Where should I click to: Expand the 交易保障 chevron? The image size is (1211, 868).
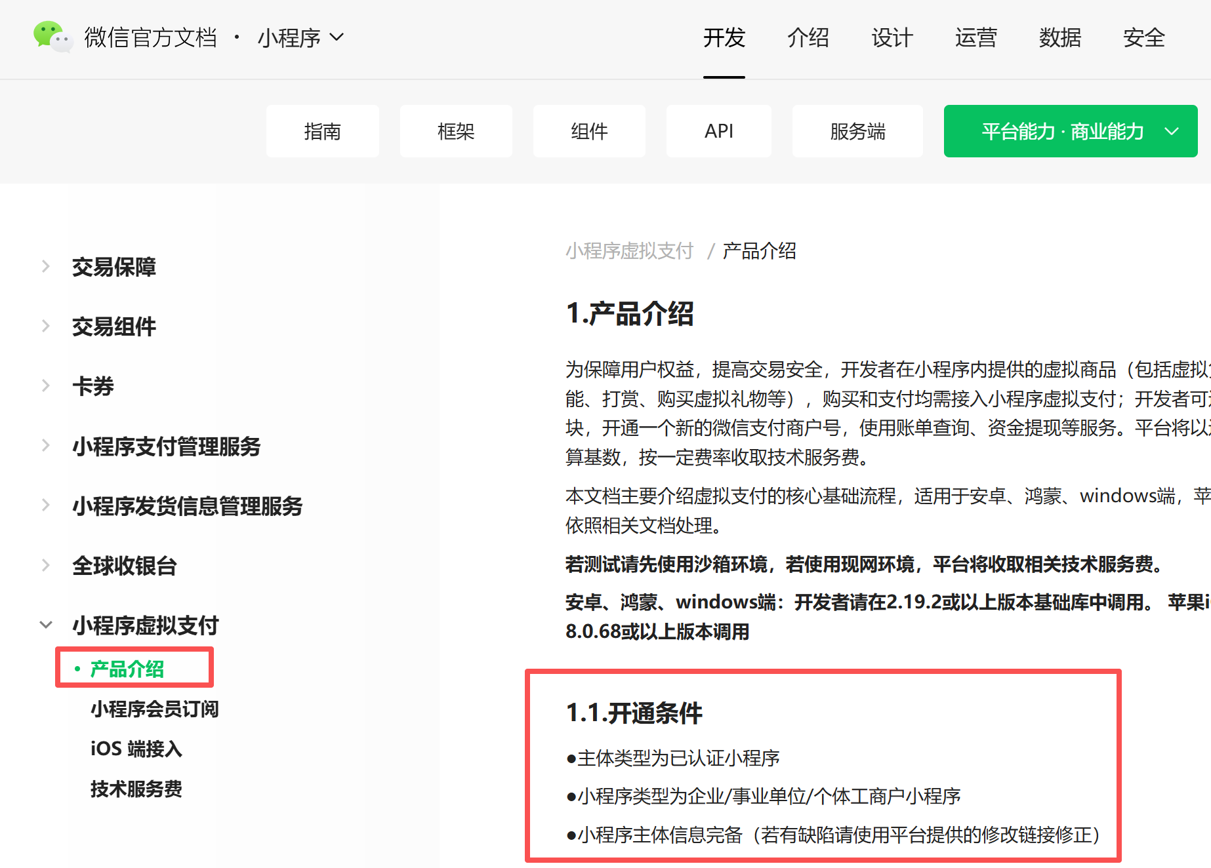click(x=46, y=266)
